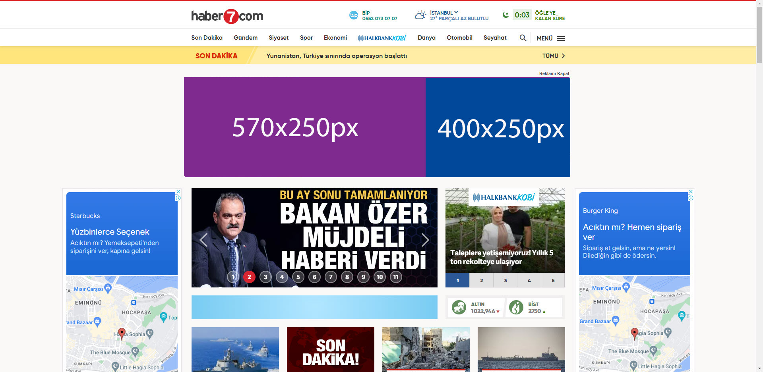The width and height of the screenshot is (763, 372).
Task: Open the Yunanistan breaking news headline
Action: pyautogui.click(x=336, y=56)
